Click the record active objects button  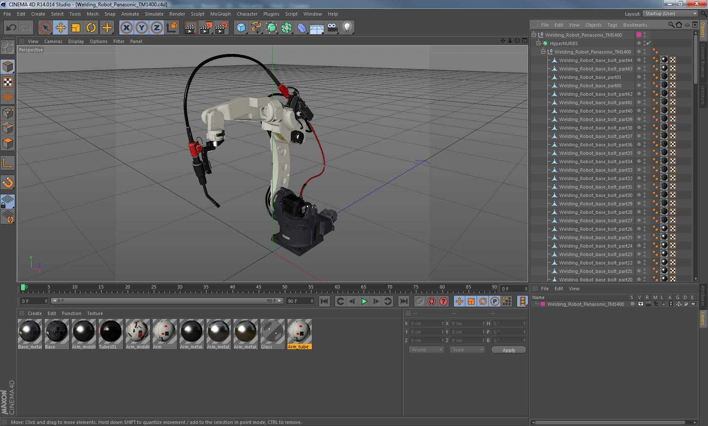click(x=419, y=301)
